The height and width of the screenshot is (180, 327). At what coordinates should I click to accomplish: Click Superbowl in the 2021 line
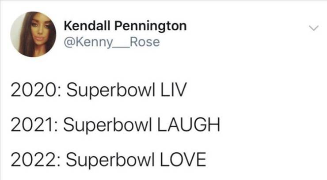click(108, 125)
